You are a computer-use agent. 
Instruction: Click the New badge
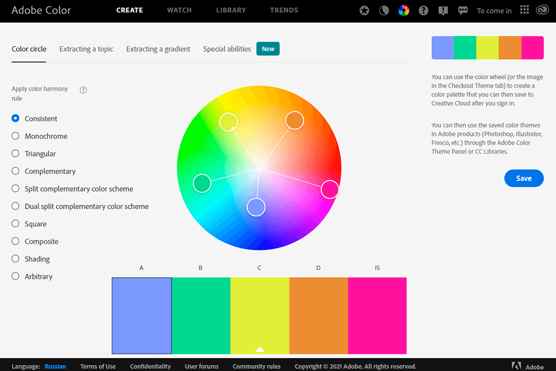coord(268,49)
